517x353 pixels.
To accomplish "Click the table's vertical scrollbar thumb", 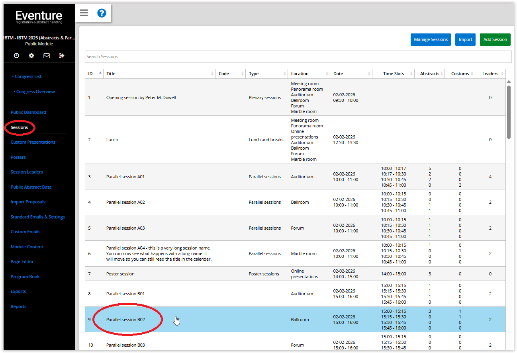I will pos(509,111).
